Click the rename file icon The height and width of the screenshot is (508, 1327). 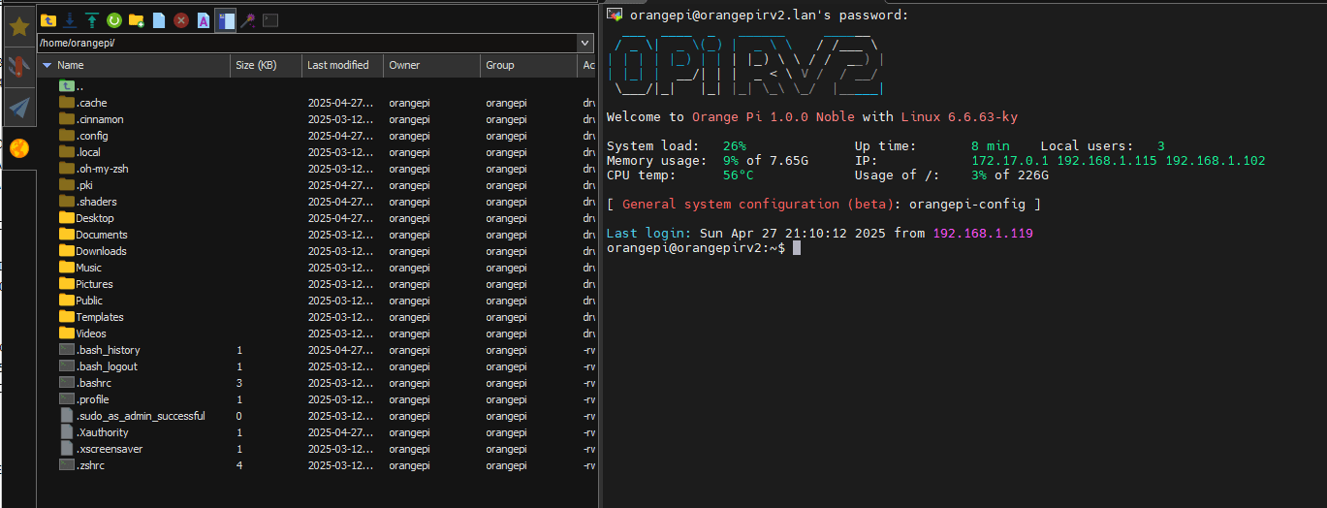coord(204,19)
